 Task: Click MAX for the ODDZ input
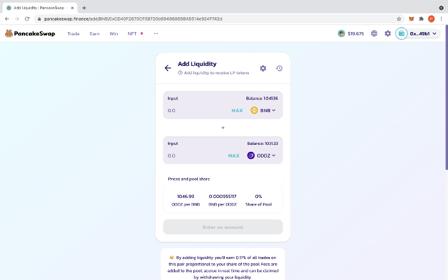point(234,156)
